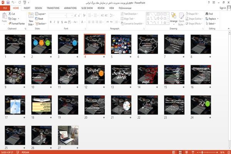Clear all formatting eraser icon
Viewport: 231px width, 154px height.
[x=84, y=15]
